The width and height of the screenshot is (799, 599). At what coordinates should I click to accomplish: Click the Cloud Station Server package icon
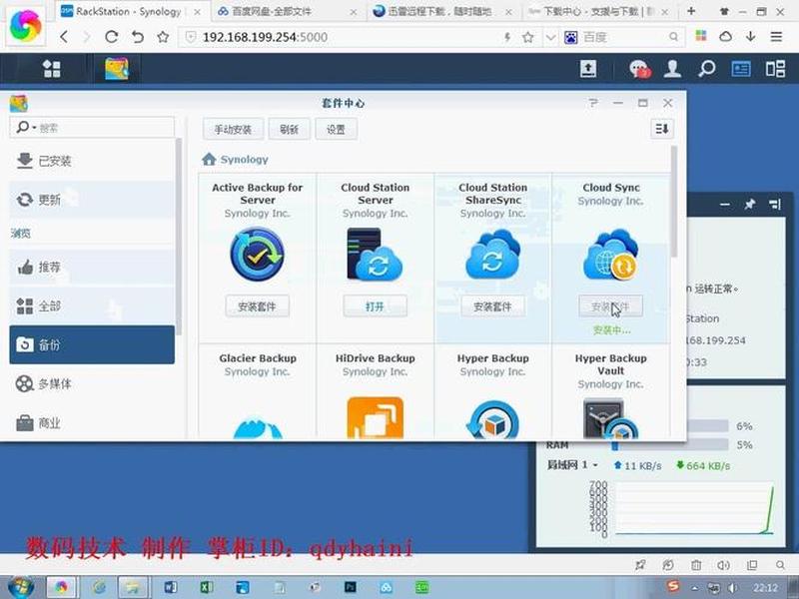(x=376, y=255)
